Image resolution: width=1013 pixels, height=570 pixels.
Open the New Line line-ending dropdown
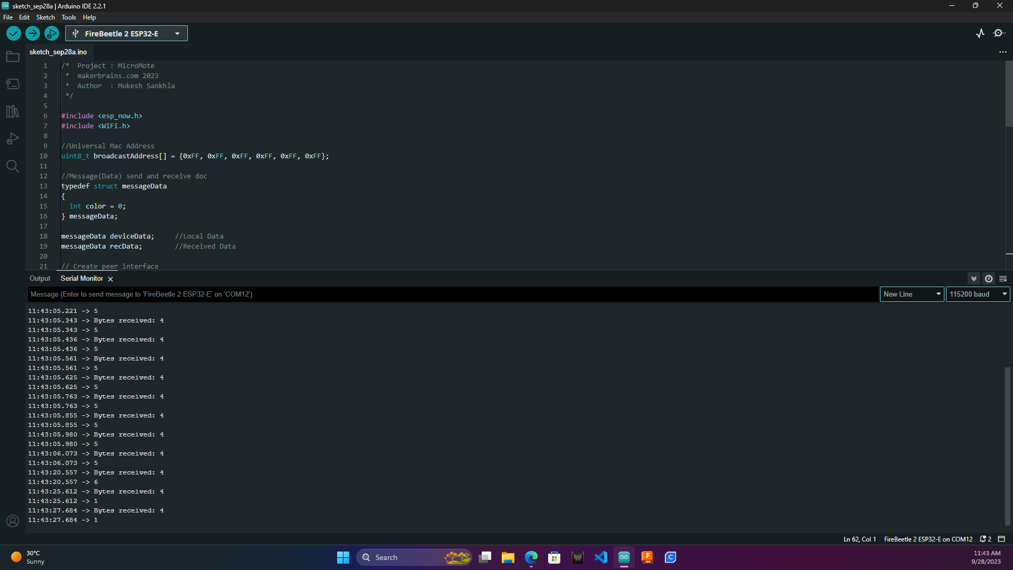(912, 294)
